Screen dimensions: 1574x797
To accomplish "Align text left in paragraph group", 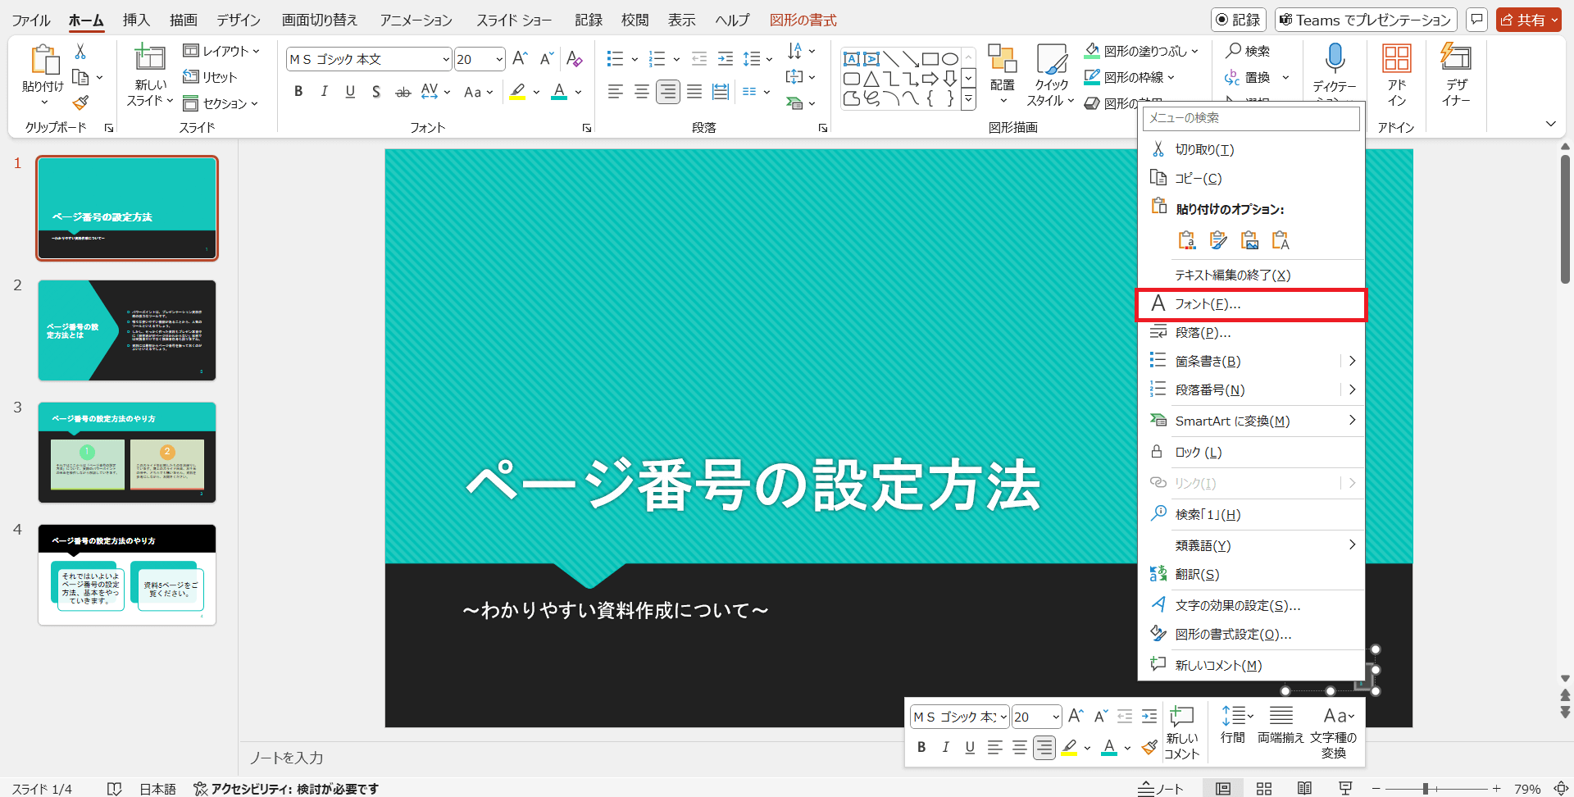I will [x=616, y=92].
